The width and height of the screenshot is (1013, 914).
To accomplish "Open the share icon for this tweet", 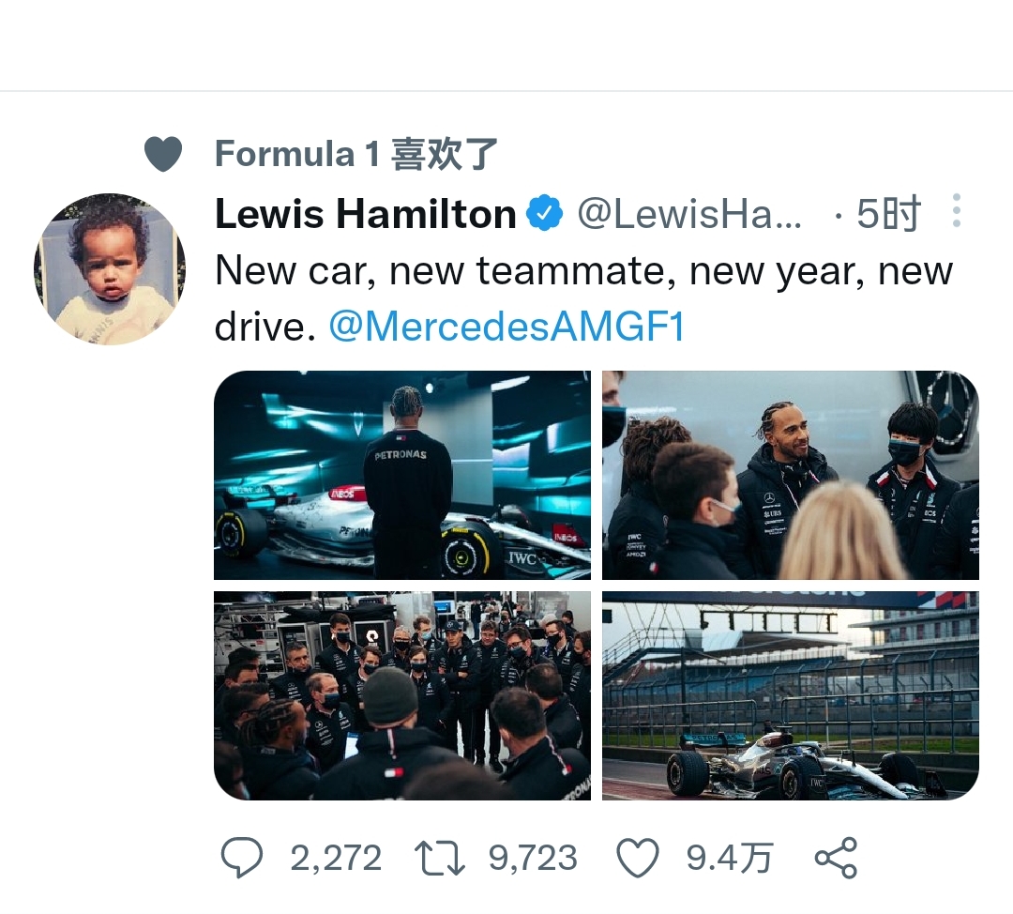I will tap(835, 858).
